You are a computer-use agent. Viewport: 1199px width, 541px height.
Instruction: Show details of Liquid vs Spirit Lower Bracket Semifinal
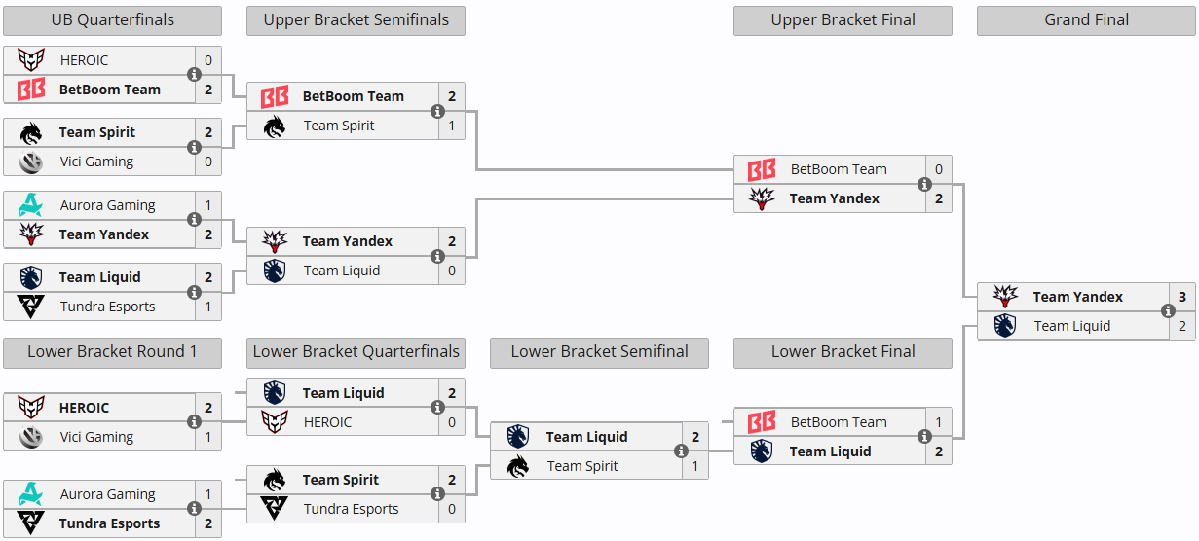[681, 451]
